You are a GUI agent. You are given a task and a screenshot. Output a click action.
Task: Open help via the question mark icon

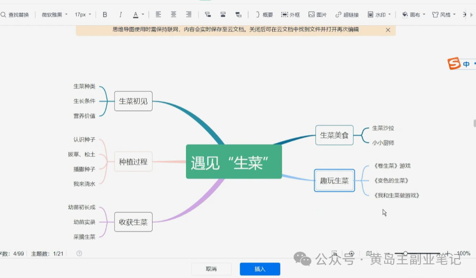[79, 253]
